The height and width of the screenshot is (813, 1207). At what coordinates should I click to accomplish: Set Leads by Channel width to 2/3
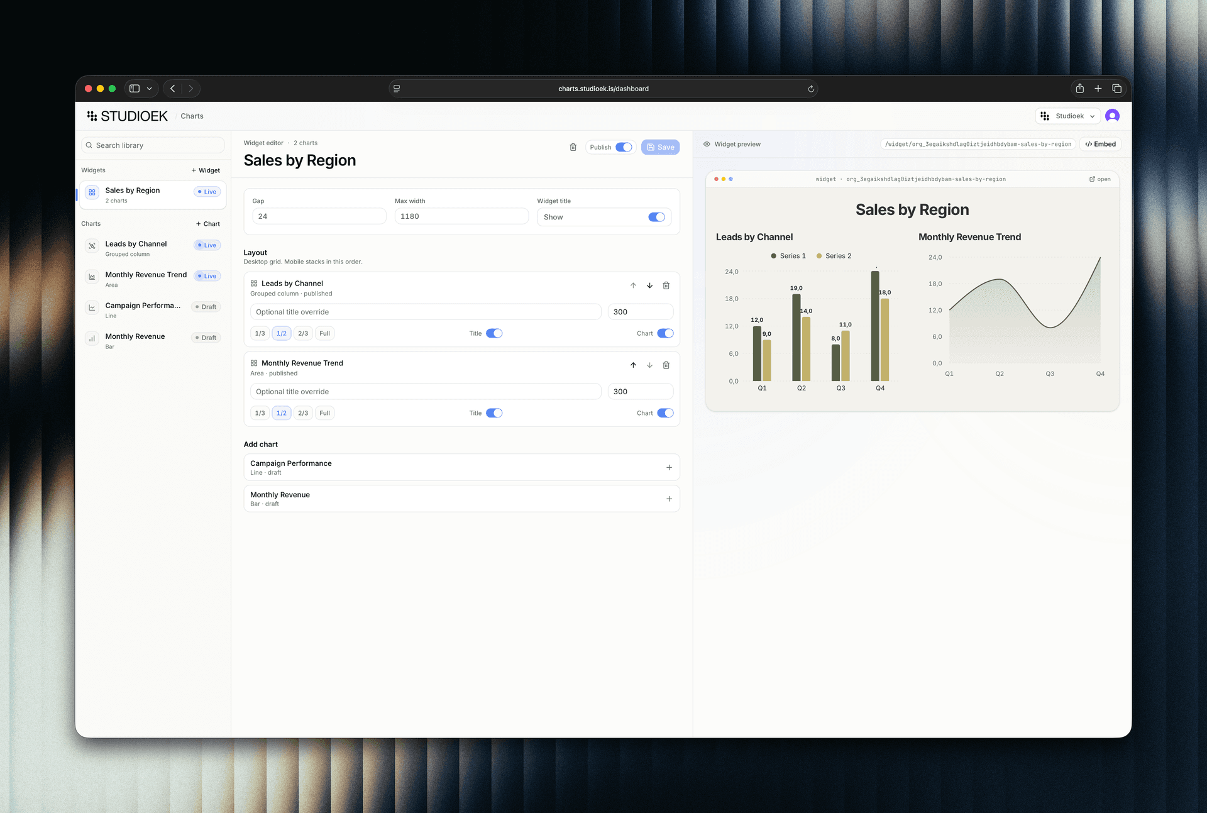[303, 333]
